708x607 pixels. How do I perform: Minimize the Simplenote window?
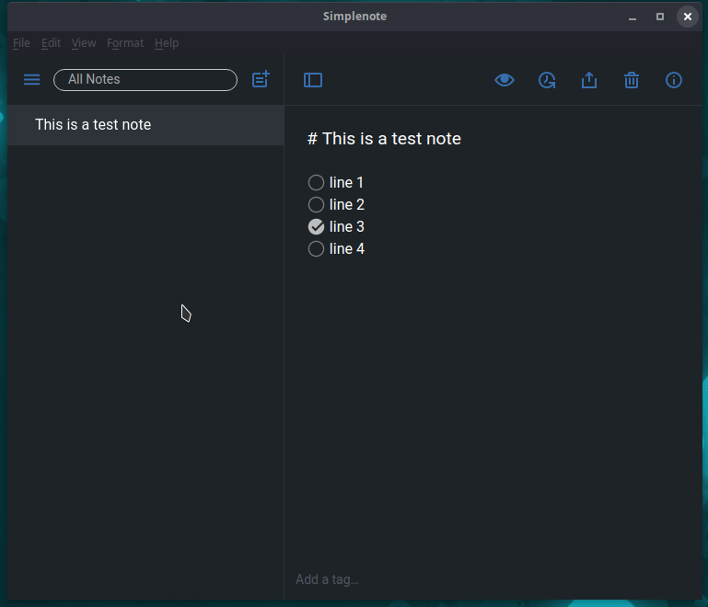coord(633,17)
